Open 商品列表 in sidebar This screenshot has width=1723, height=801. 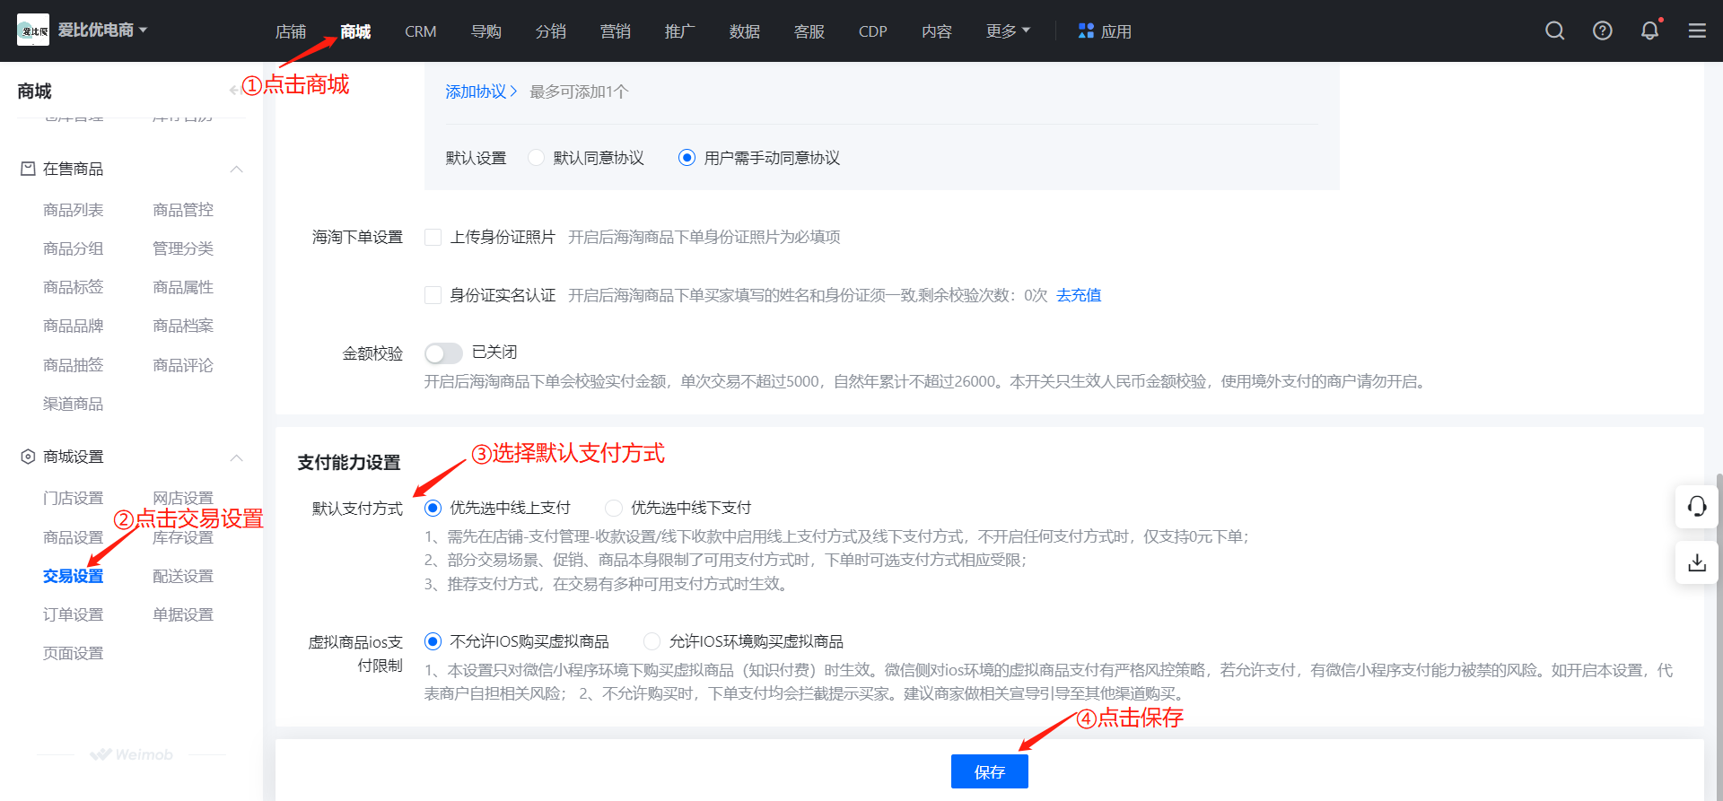coord(74,210)
